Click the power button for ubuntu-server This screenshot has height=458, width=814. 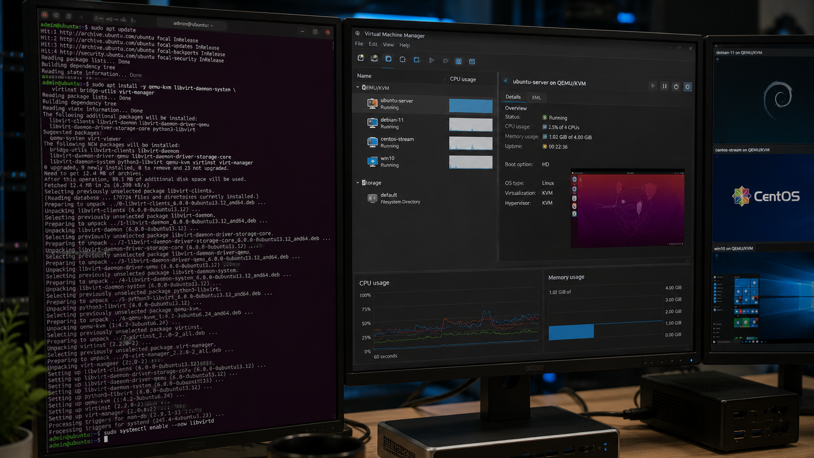pyautogui.click(x=676, y=87)
